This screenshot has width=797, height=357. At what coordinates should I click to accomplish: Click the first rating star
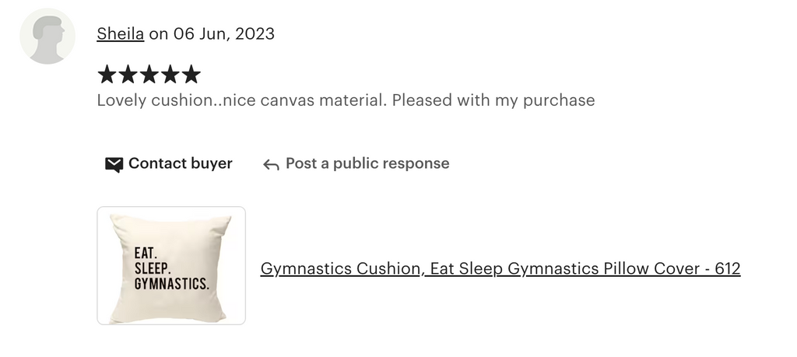click(107, 75)
